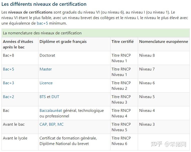
Task: Click the green table caption bar
Action: [95, 33]
